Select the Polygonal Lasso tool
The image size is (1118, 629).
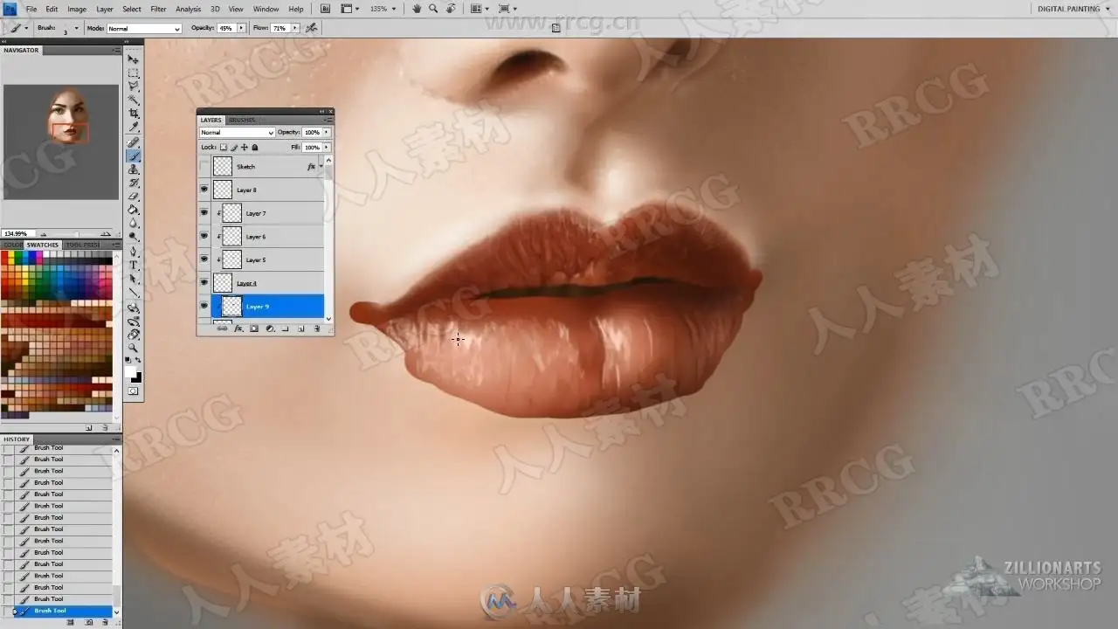click(134, 86)
